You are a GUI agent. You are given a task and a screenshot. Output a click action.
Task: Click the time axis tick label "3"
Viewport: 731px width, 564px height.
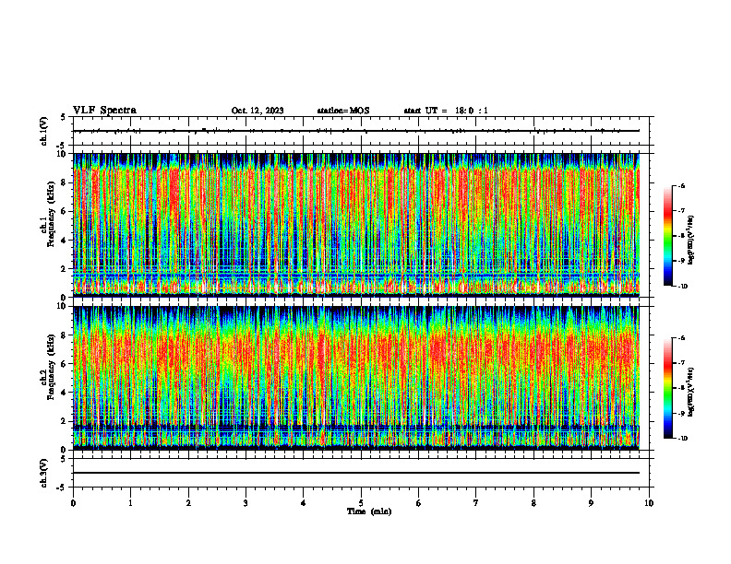(246, 503)
